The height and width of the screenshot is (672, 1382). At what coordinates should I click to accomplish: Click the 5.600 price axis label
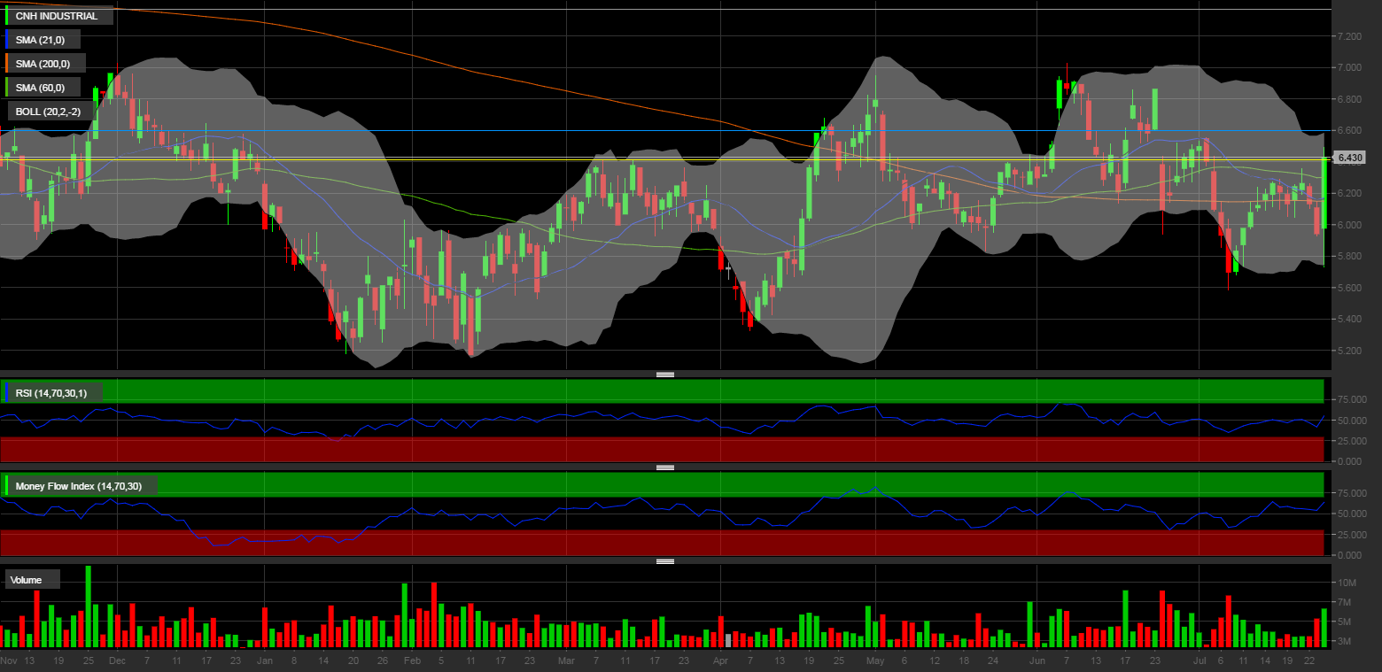[x=1348, y=288]
